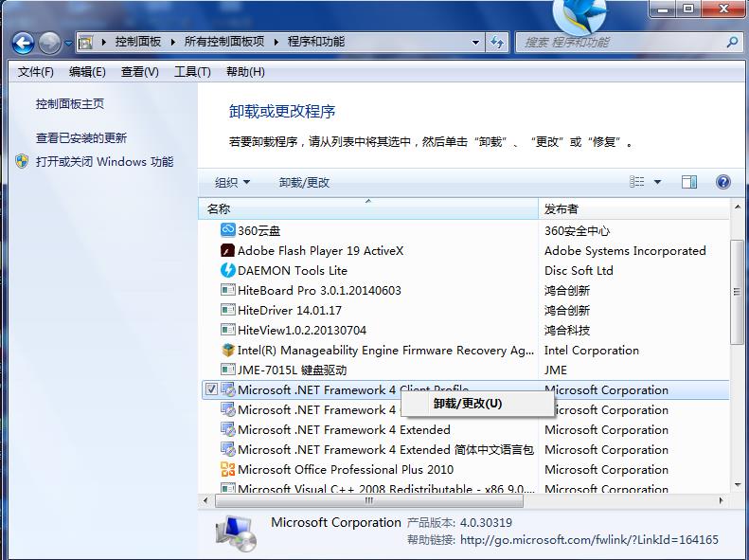This screenshot has height=560, width=749.
Task: Click the horizontal scrollbar thumb
Action: click(x=368, y=500)
